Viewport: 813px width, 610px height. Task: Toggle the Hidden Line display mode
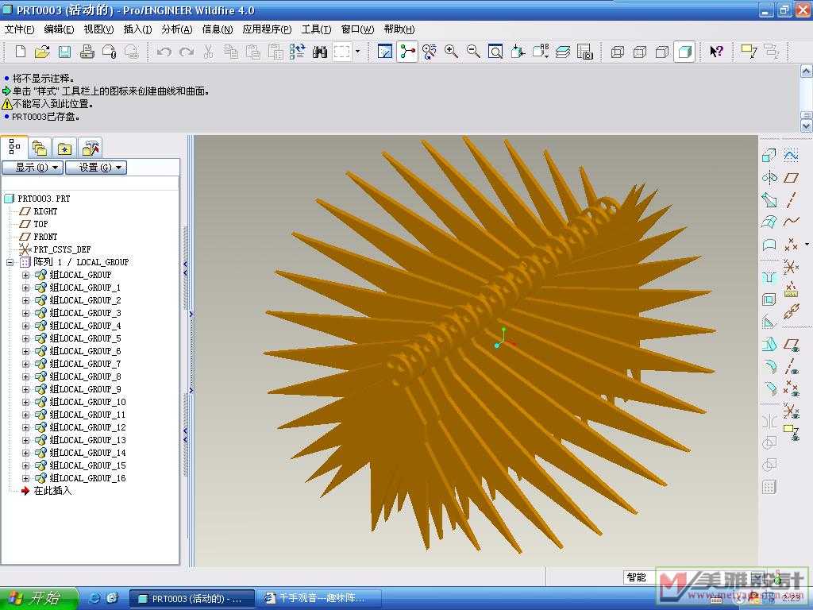point(640,52)
